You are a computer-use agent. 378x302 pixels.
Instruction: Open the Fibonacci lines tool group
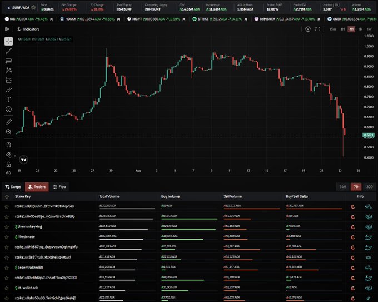coord(9,61)
